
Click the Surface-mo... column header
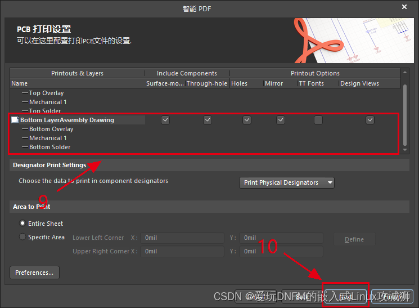165,83
